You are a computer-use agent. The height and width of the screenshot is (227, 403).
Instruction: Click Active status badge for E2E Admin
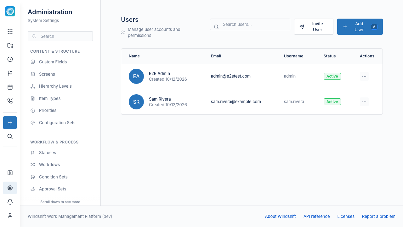click(332, 76)
